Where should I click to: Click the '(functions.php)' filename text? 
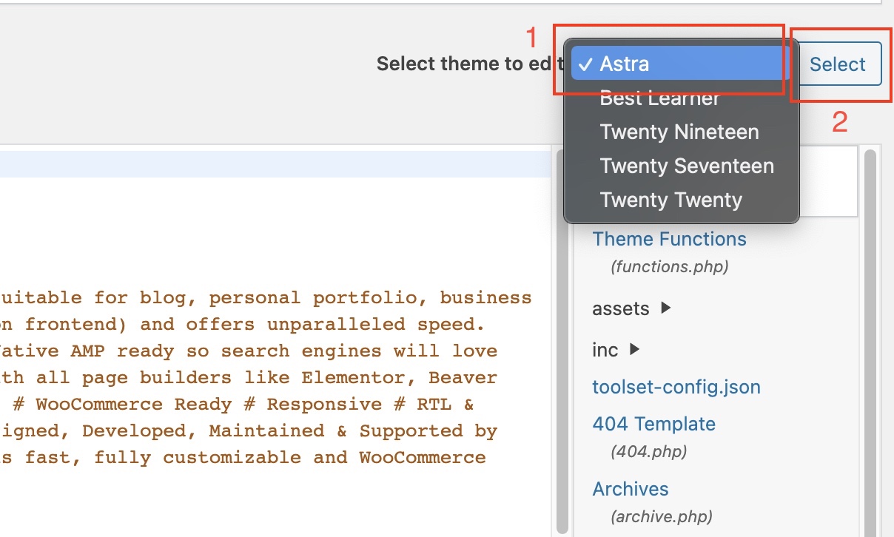click(x=669, y=266)
